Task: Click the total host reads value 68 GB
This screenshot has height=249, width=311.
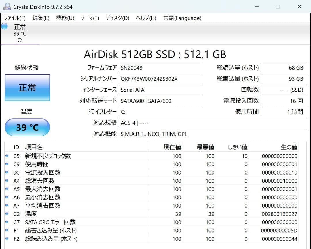Action: 284,68
